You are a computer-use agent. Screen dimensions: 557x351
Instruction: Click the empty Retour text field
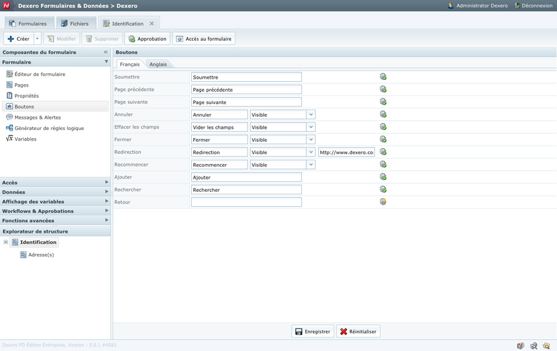pos(246,202)
